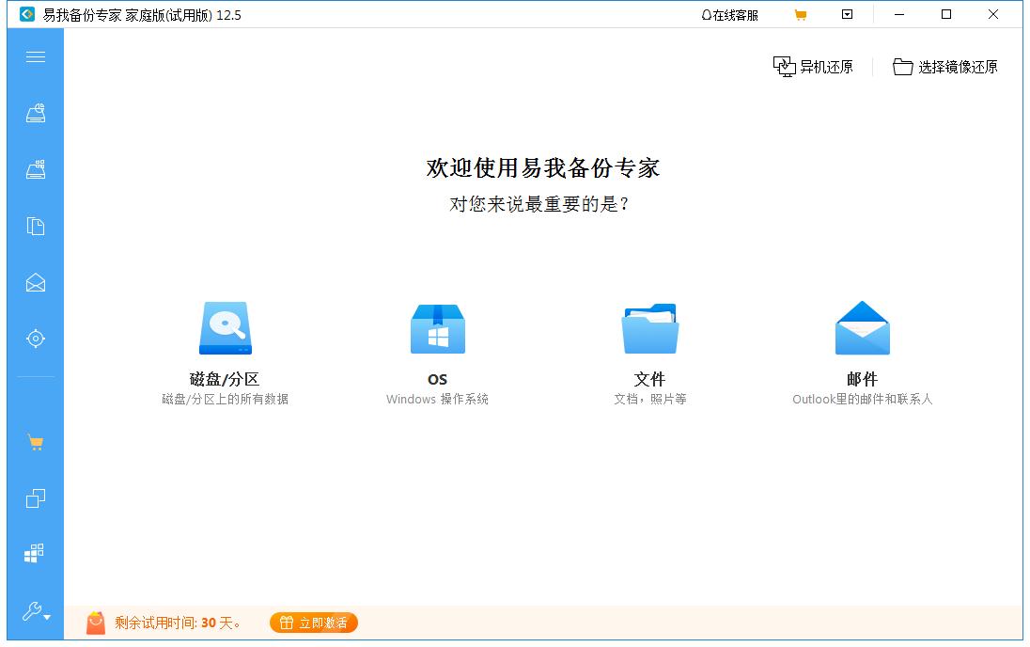Open smart backup target icon in sidebar
This screenshot has width=1030, height=647.
tap(36, 339)
